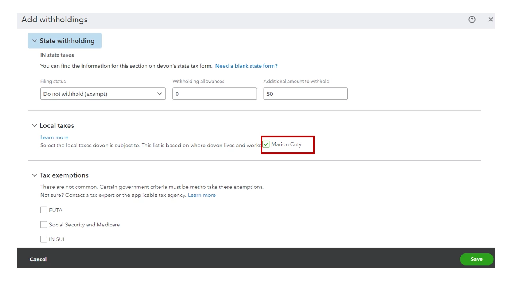Open Learn more in Tax exemptions
This screenshot has width=506, height=285.
202,195
